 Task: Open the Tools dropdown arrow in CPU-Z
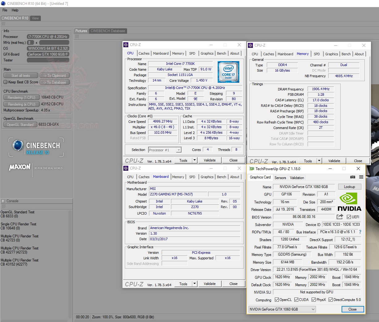pyautogui.click(x=194, y=160)
